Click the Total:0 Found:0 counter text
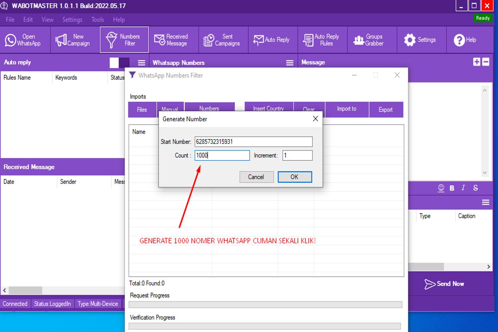498x332 pixels. 147,283
